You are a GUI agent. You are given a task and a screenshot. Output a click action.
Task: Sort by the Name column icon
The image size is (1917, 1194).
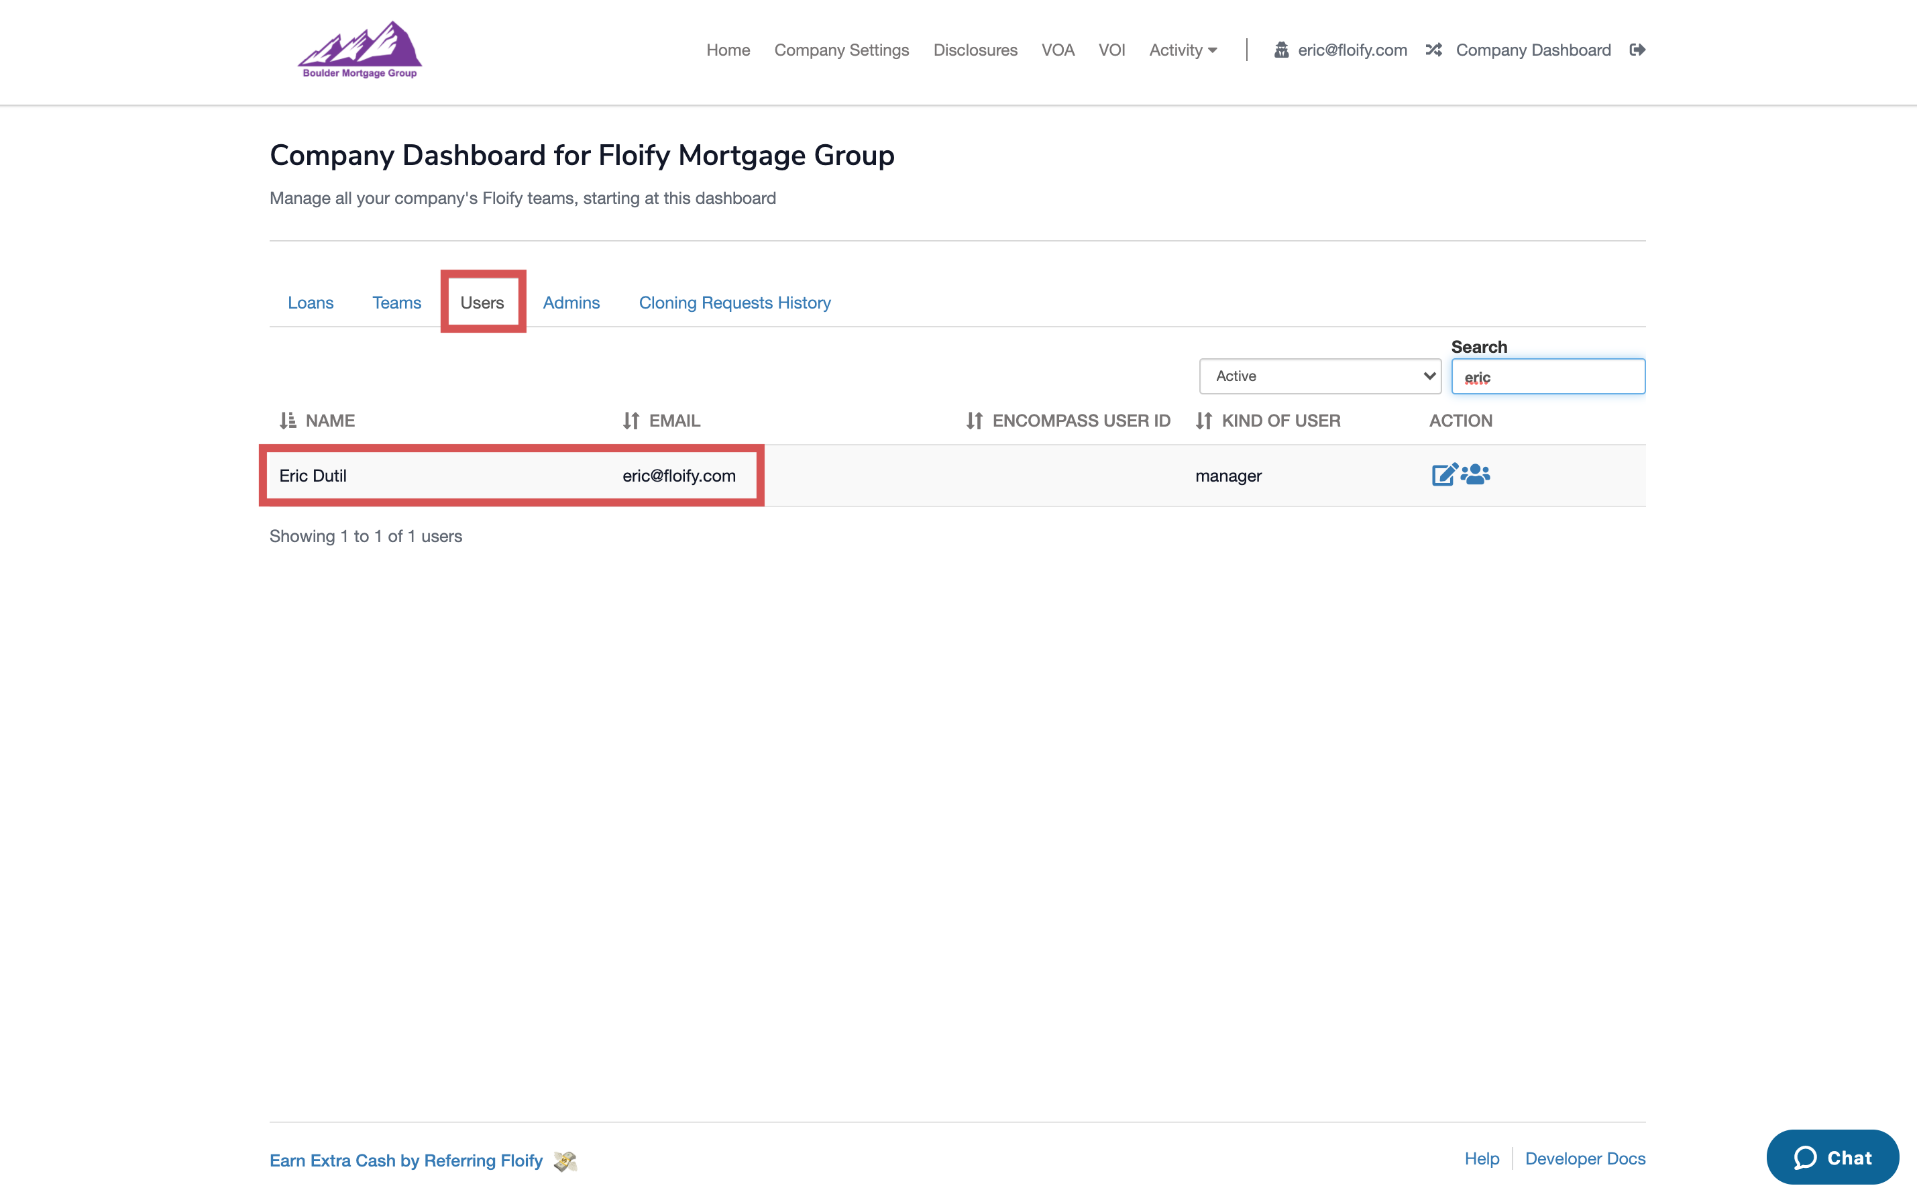(x=287, y=420)
